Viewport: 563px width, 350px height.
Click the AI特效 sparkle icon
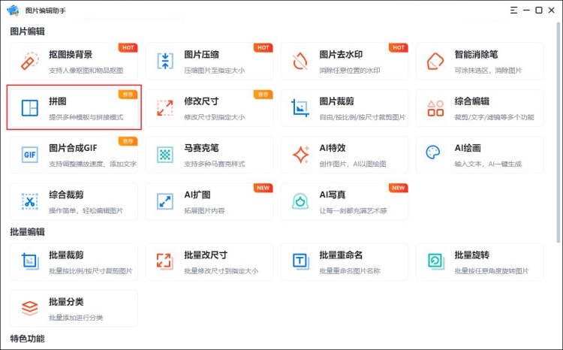[x=301, y=155]
